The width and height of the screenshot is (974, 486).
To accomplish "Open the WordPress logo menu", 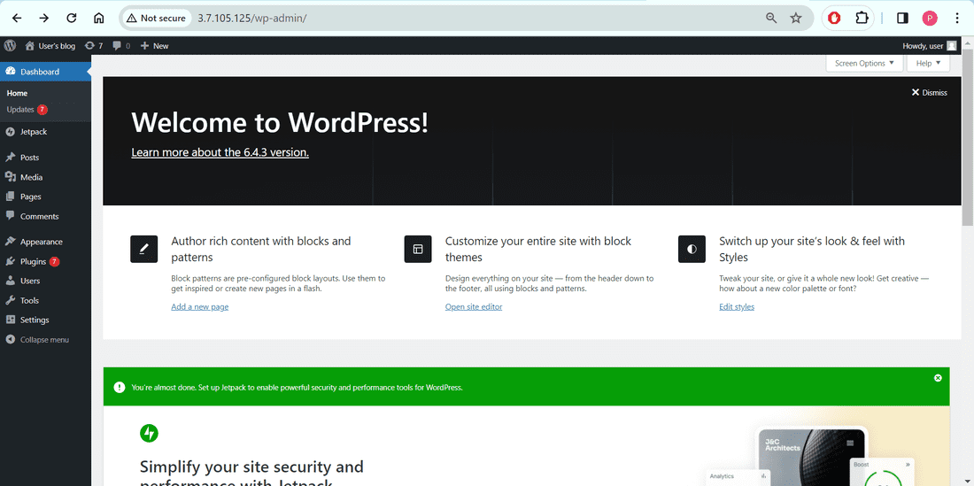I will click(x=10, y=45).
